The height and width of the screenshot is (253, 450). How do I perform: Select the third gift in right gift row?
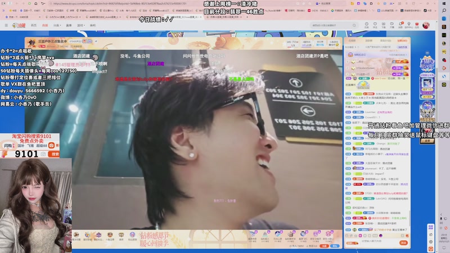277,236
